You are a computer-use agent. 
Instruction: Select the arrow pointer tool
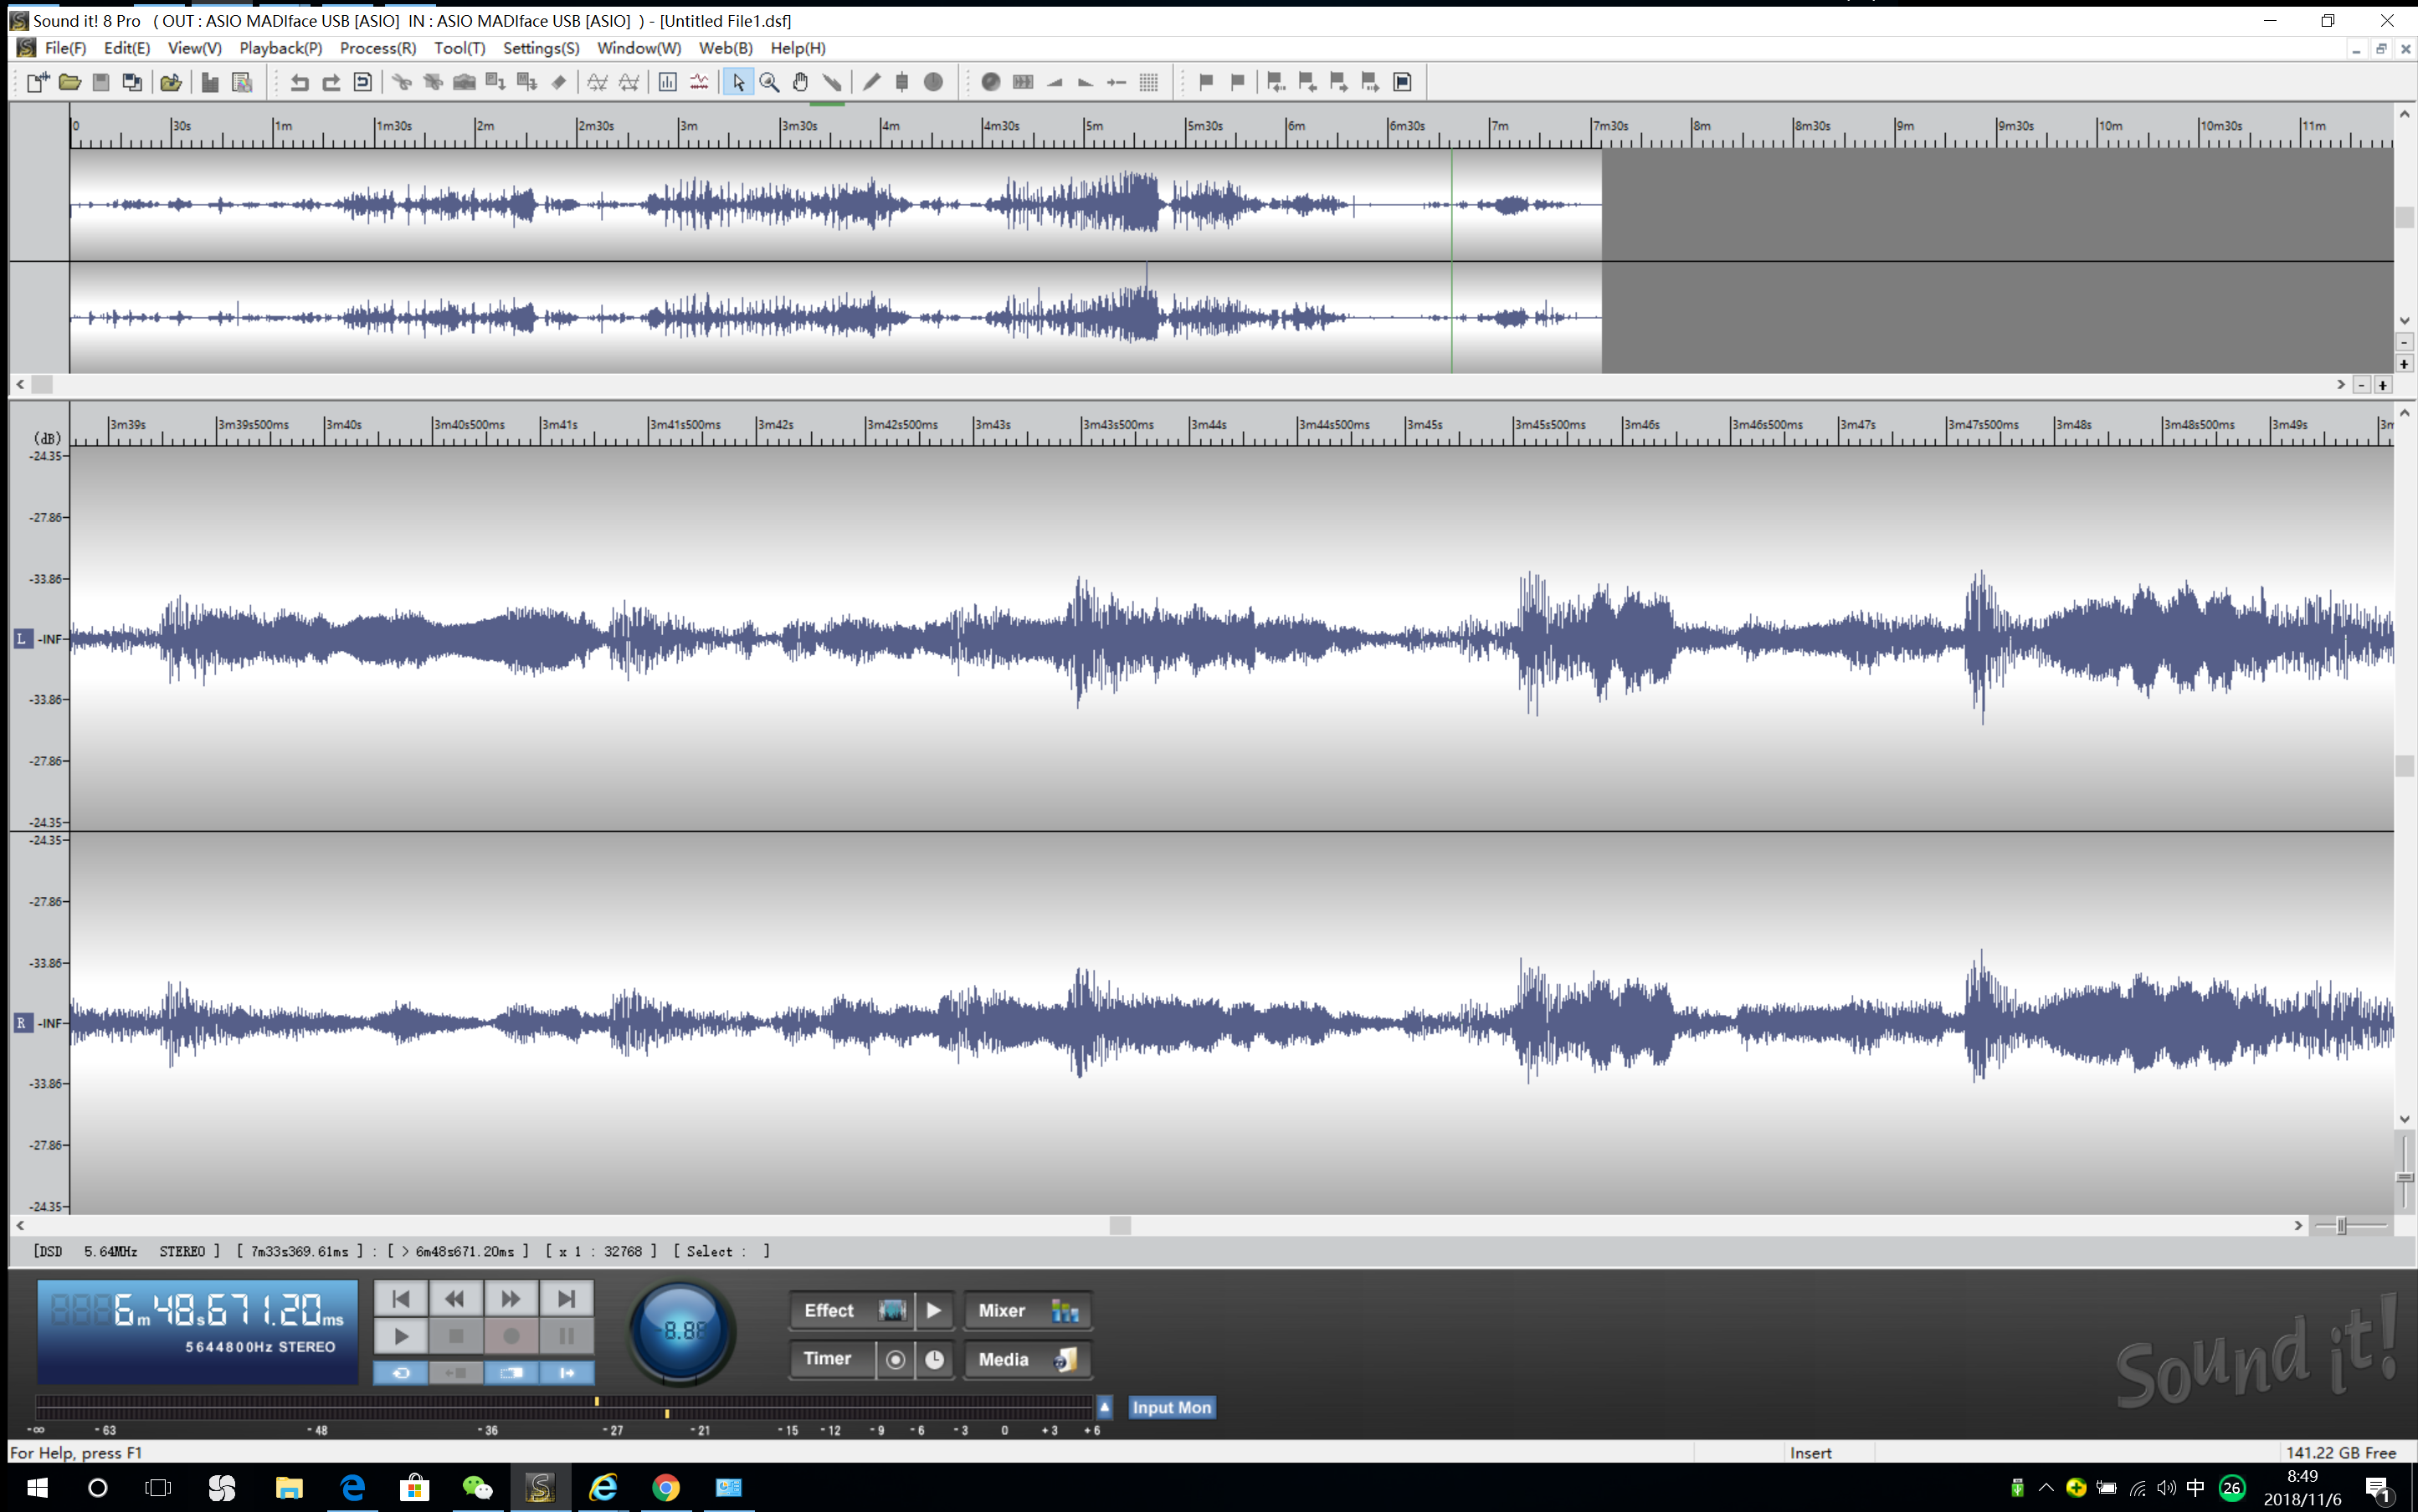(738, 82)
